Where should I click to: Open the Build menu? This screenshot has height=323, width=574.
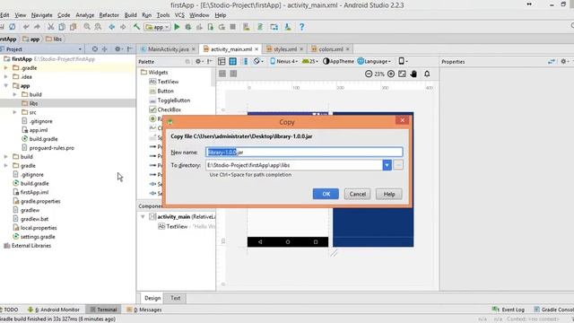131,15
